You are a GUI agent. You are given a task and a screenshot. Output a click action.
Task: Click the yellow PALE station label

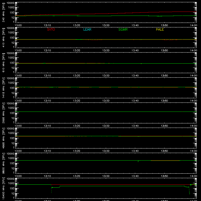tap(160, 29)
